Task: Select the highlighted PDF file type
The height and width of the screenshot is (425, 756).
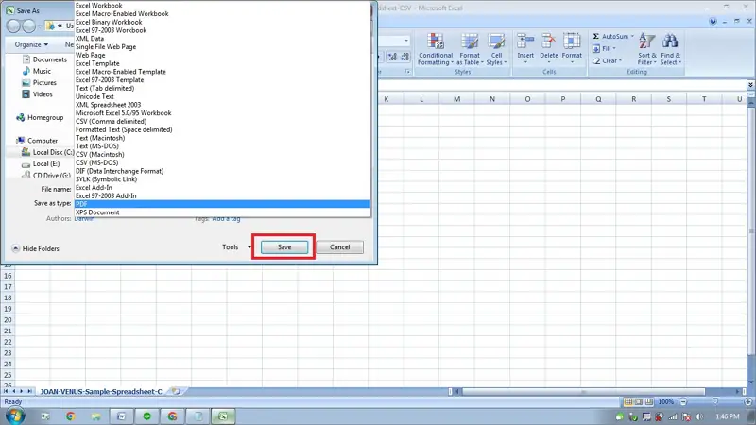Action: 222,204
